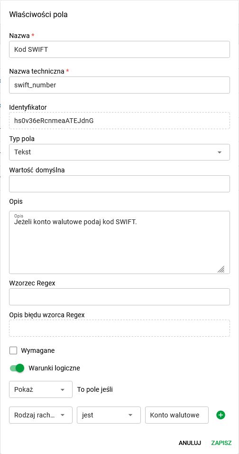239x454 pixels.
Task: Tick the Wymagane checkbox
Action: click(13, 350)
